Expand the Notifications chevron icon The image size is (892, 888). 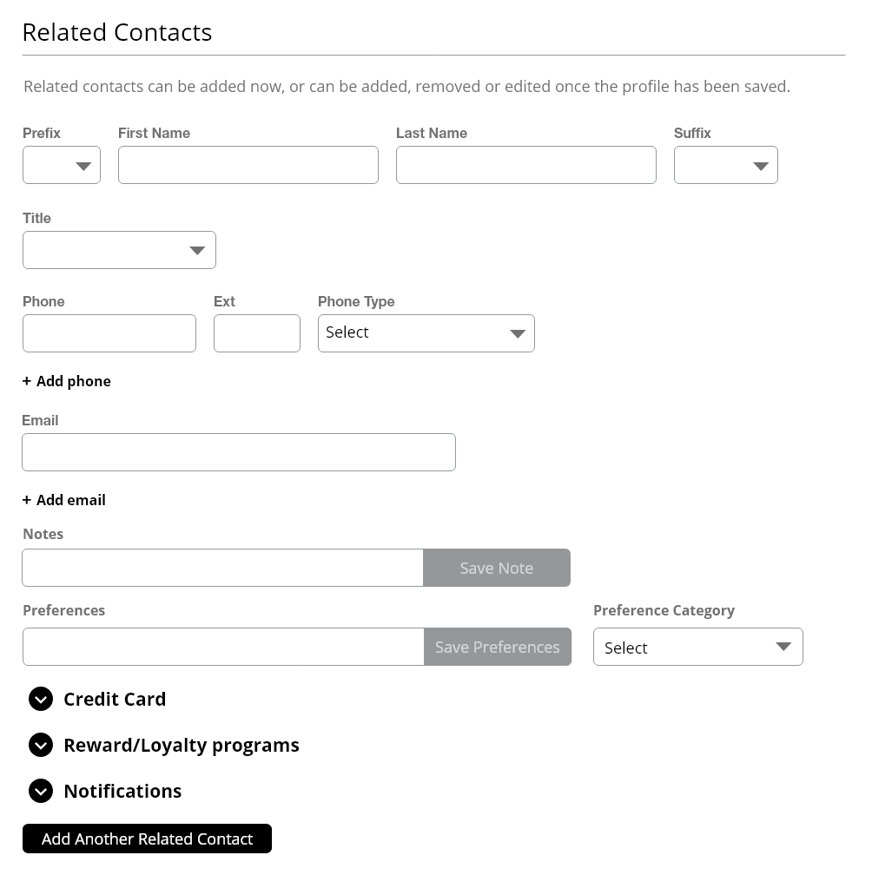pos(41,791)
